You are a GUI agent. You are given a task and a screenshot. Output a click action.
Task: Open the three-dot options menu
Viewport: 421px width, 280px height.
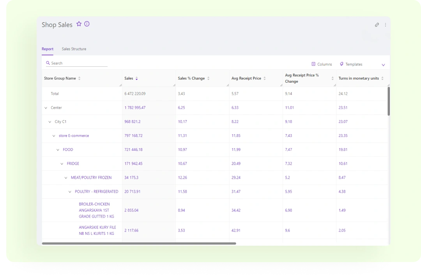click(385, 25)
